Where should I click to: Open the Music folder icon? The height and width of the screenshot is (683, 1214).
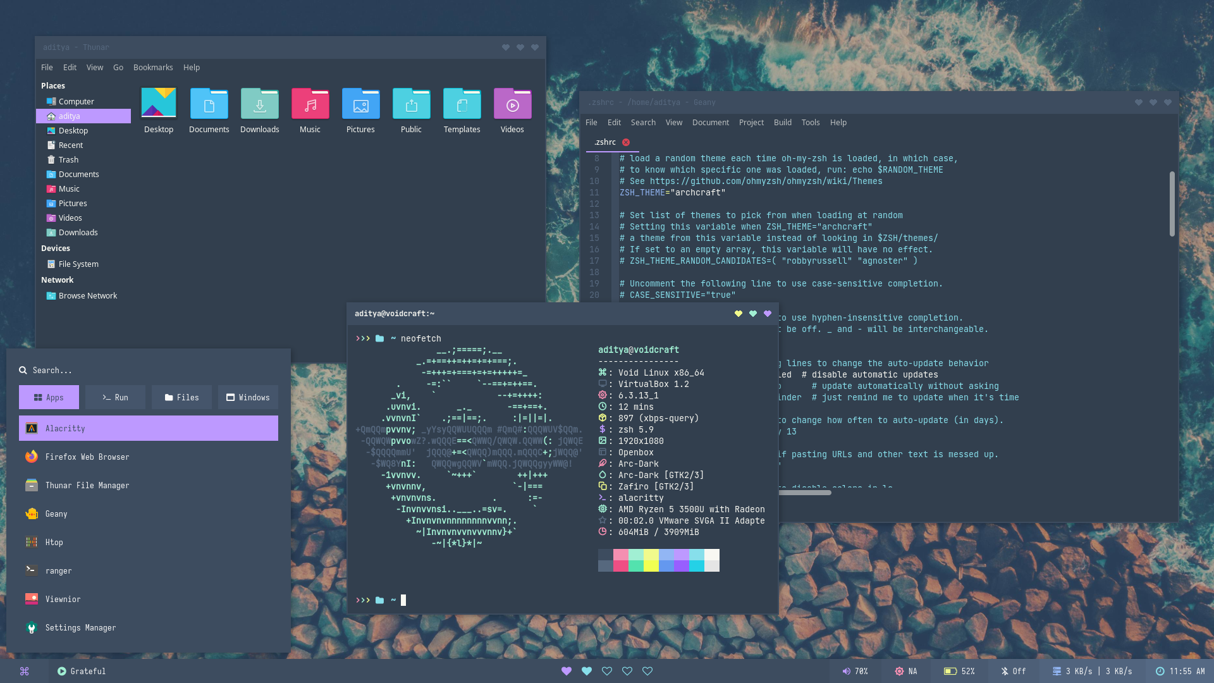[310, 104]
